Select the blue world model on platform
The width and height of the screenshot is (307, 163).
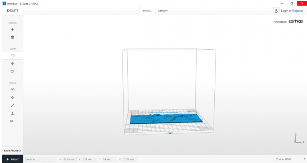click(x=166, y=119)
